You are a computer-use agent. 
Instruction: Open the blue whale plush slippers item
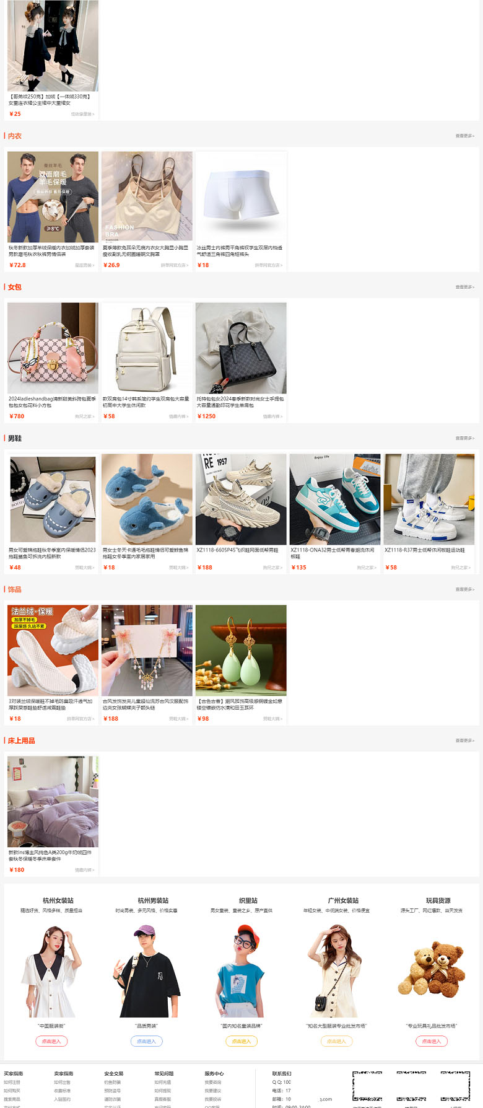147,499
